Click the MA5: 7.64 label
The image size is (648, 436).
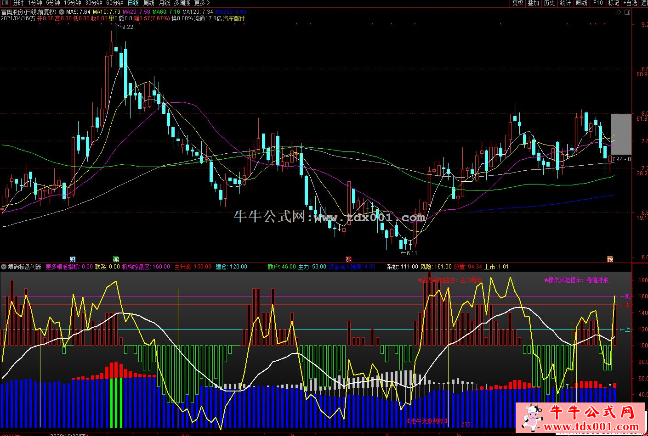click(x=78, y=12)
